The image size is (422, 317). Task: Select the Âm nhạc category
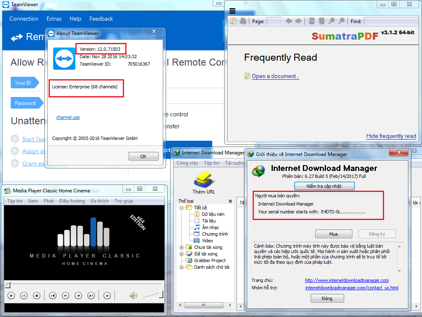tap(211, 227)
